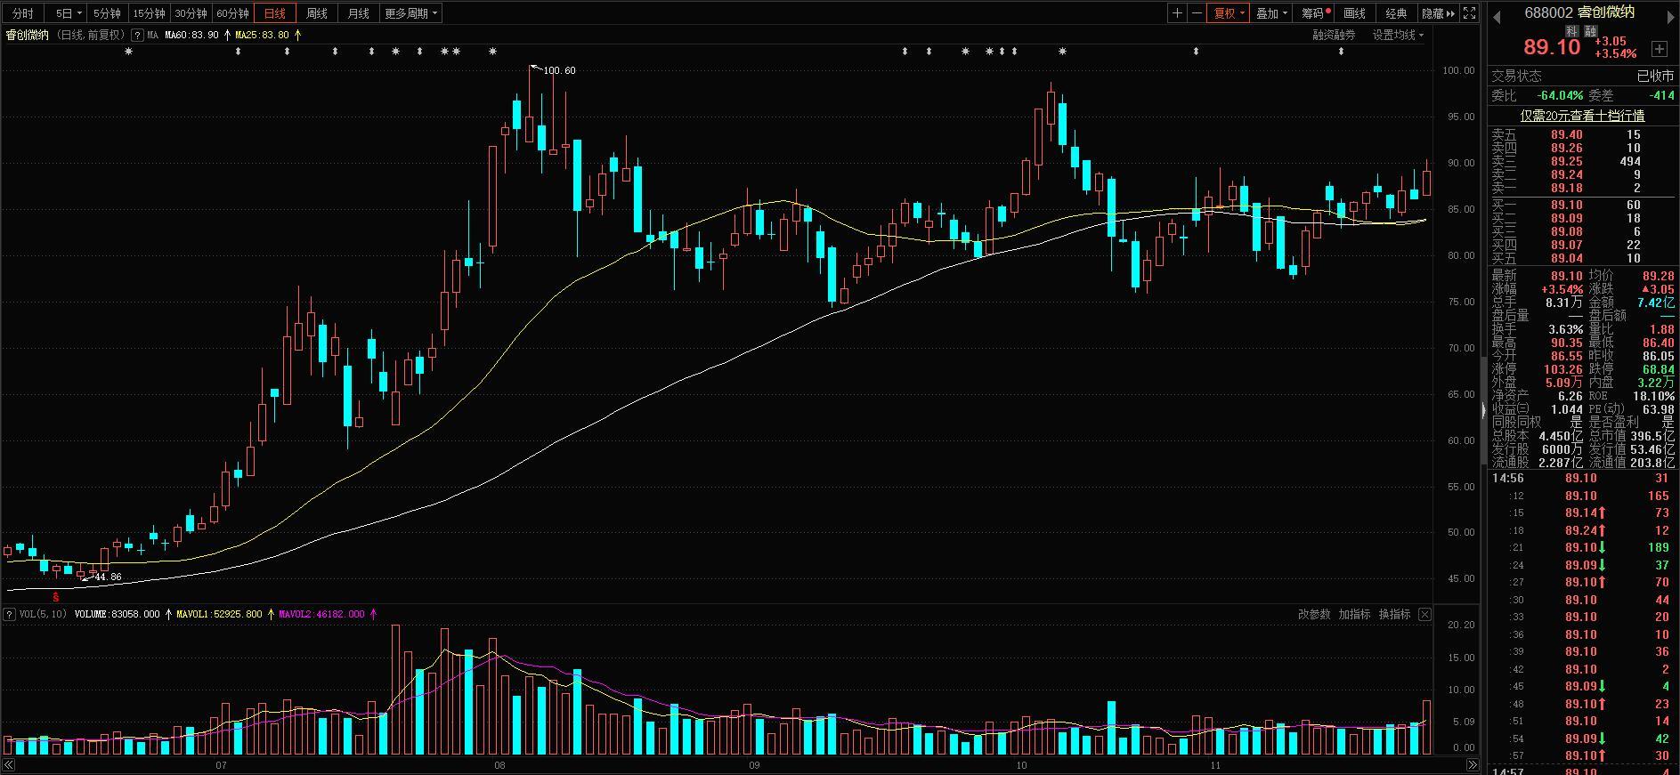Zoom out chart with the minus icon
1680x775 pixels.
[x=1197, y=13]
